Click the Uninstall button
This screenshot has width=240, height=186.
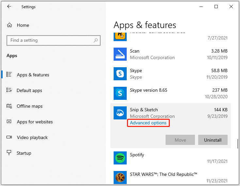213,140
